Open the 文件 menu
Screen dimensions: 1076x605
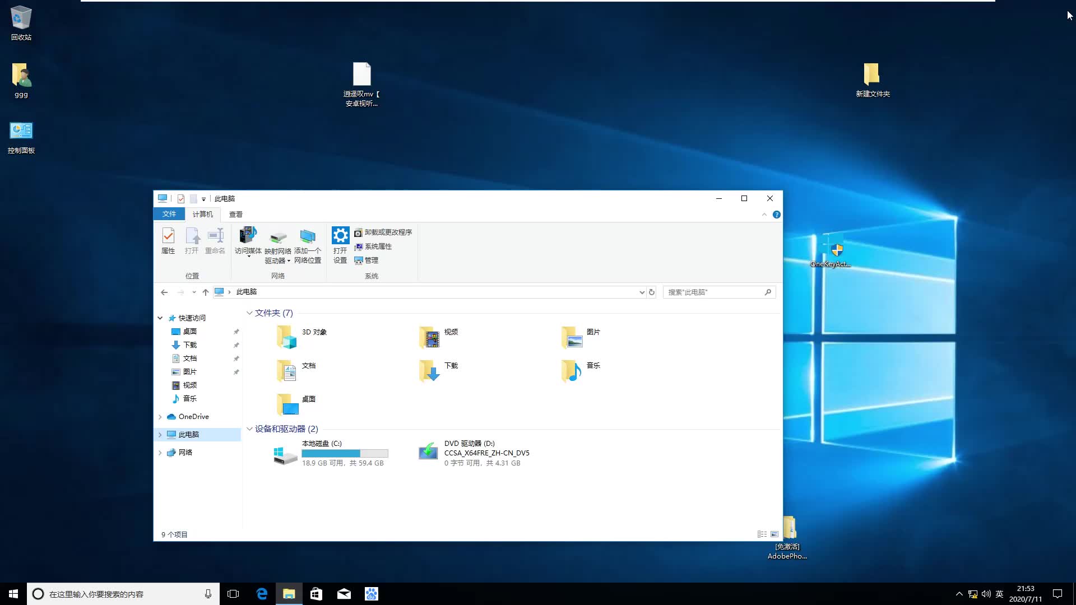(x=169, y=214)
